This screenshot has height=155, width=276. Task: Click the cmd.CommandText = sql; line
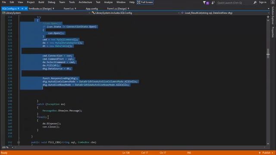[58, 59]
